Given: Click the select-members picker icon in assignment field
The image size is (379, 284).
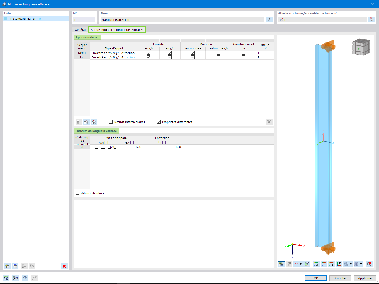Looking at the screenshot, I should pos(371,19).
